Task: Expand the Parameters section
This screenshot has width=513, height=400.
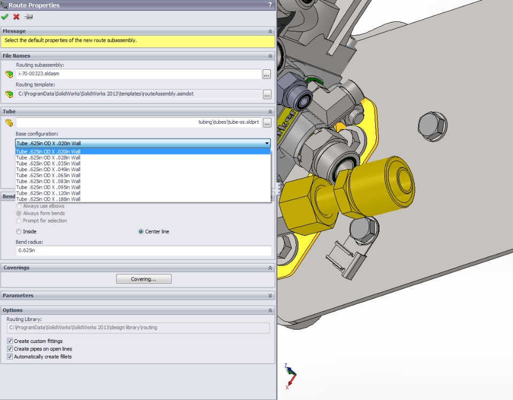Action: coord(270,295)
